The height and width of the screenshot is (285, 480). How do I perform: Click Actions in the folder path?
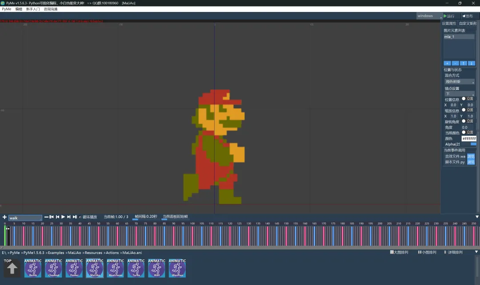112,253
